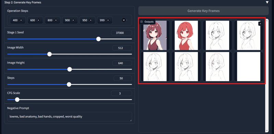The image size is (274, 134).
Task: Adjust the Steps slider
Action: click(70, 85)
